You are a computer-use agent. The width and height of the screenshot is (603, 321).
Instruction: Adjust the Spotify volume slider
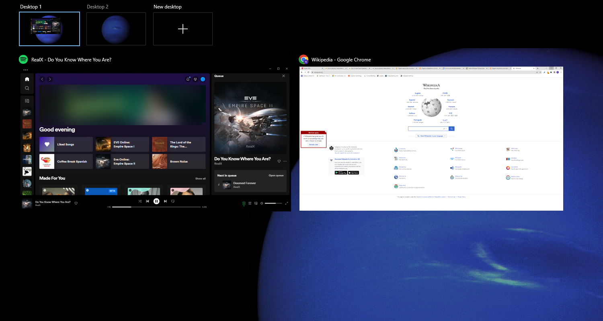coord(273,203)
